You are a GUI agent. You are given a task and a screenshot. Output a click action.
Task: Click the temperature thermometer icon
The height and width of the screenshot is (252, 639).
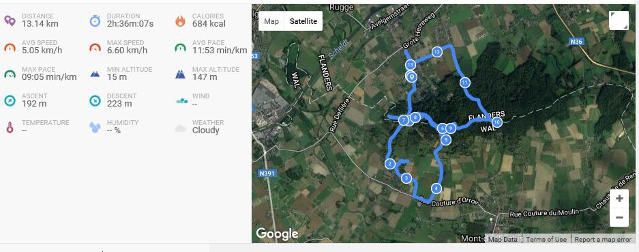click(x=10, y=128)
